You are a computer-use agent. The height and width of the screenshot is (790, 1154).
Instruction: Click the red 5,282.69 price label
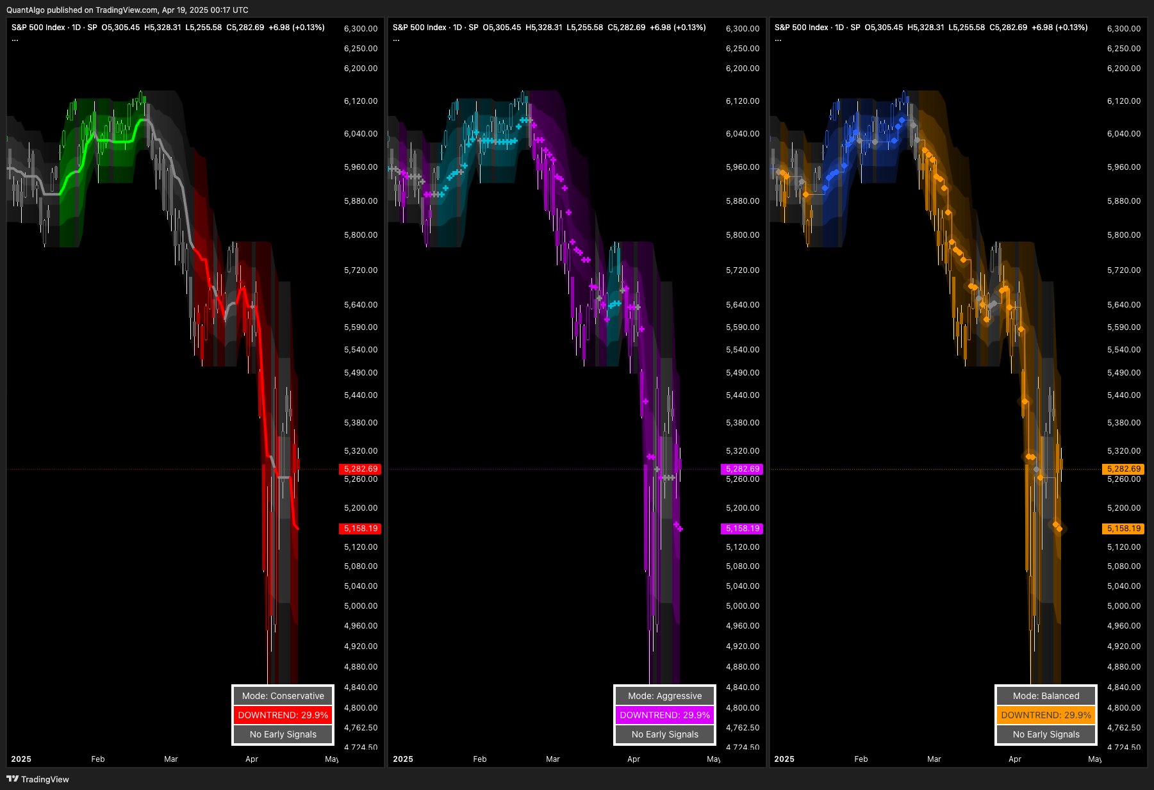pyautogui.click(x=360, y=469)
